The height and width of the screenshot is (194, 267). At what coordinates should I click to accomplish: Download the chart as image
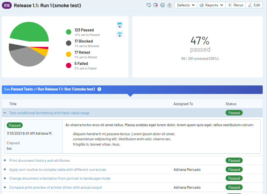pos(120,25)
